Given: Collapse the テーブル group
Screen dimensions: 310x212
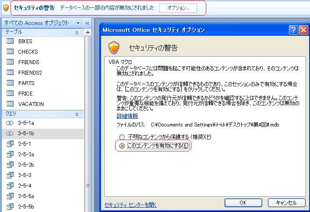Looking at the screenshot, I should (x=77, y=33).
